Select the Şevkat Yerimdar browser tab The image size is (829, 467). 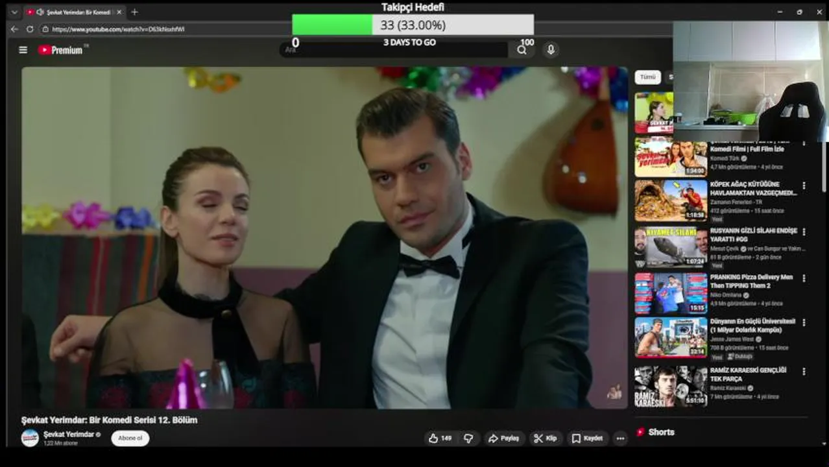click(x=73, y=12)
